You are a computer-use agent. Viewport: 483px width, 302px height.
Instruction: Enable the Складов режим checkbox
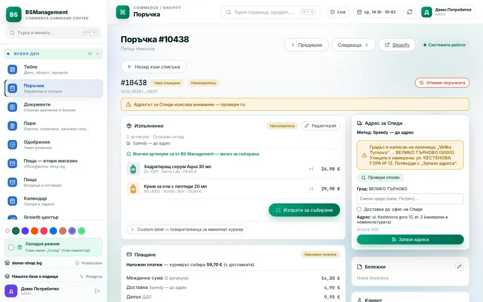[x=12, y=247]
